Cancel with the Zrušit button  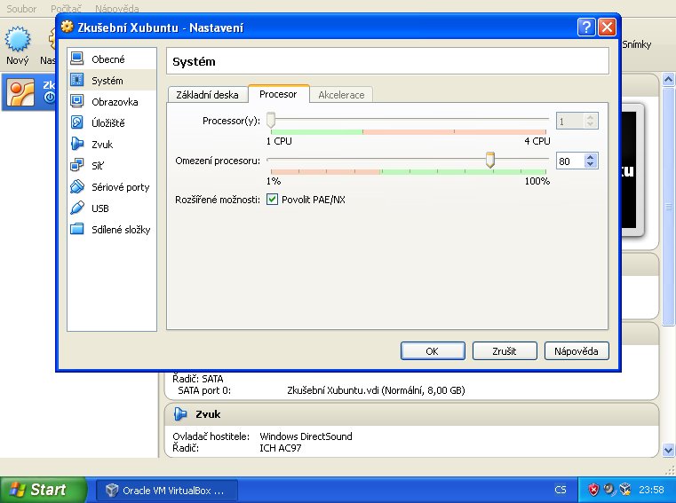[505, 351]
